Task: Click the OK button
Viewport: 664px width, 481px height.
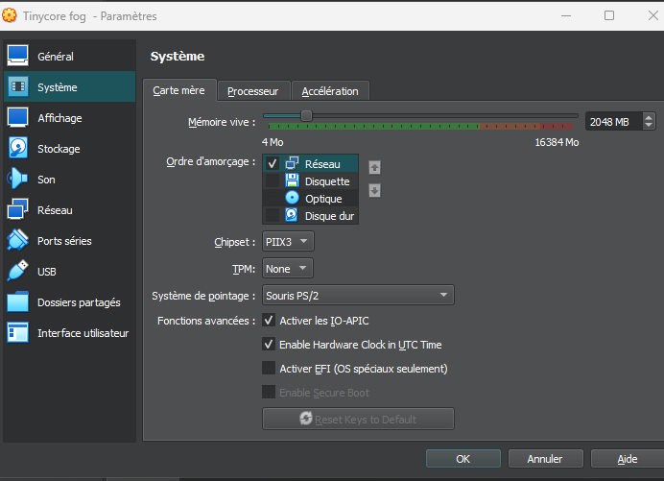Action: point(463,459)
